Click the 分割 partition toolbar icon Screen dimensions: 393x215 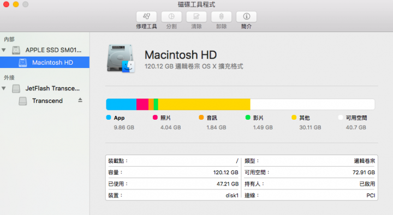point(171,16)
